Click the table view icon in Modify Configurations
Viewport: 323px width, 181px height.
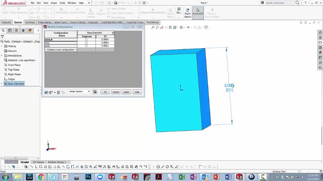46,93
